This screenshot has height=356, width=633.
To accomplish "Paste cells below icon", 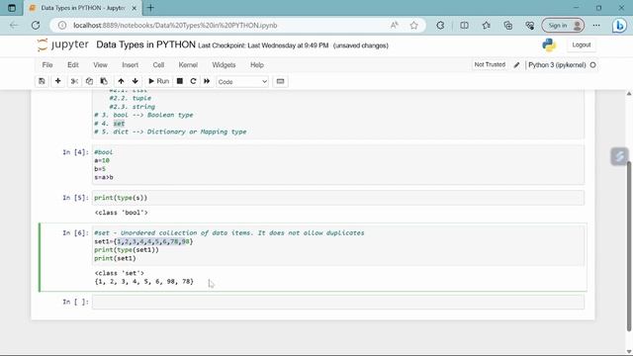I will (x=104, y=81).
